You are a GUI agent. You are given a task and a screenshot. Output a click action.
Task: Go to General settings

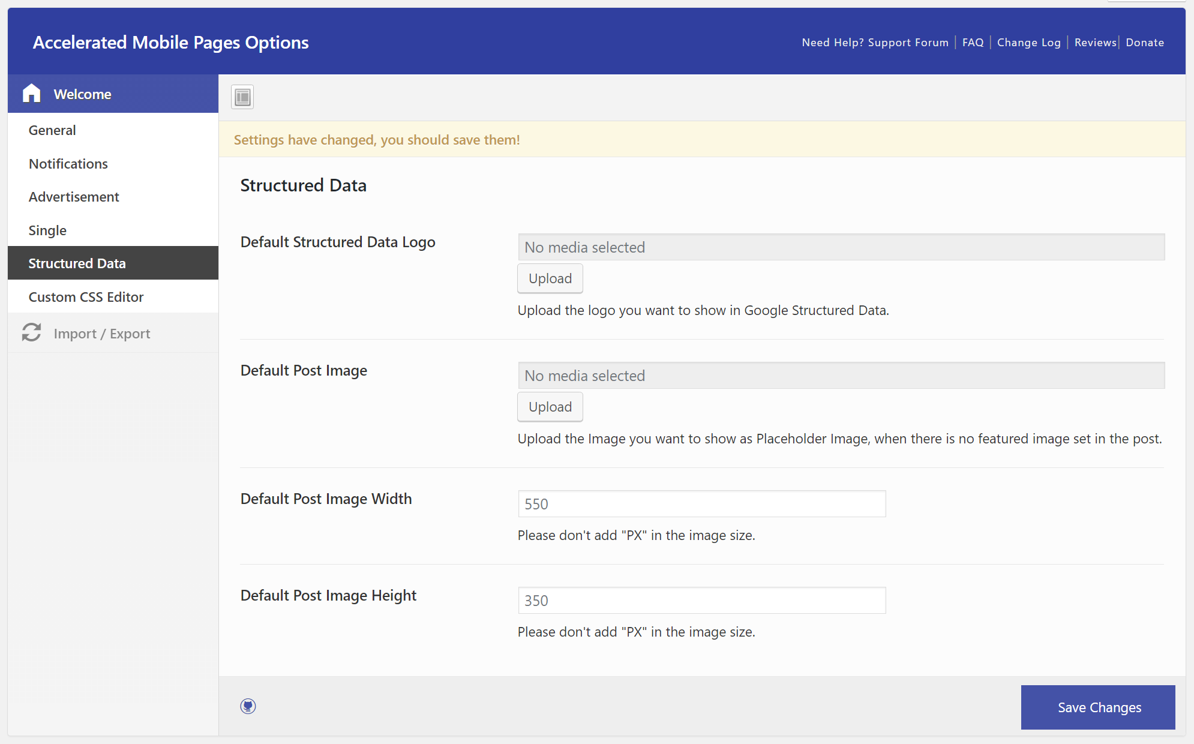point(113,130)
